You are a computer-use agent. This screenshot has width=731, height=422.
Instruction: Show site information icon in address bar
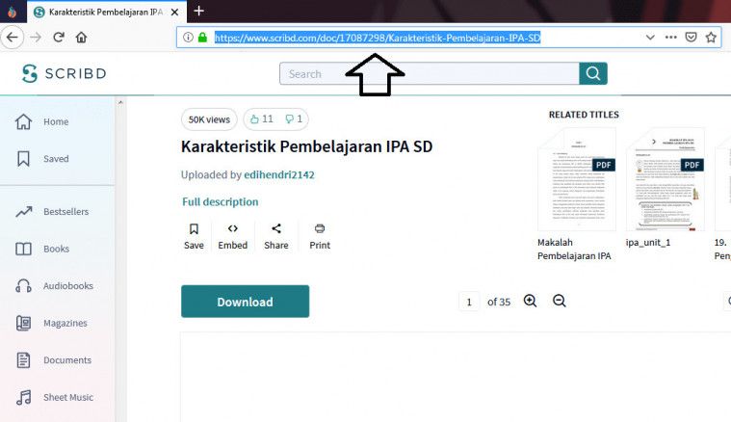pos(188,38)
